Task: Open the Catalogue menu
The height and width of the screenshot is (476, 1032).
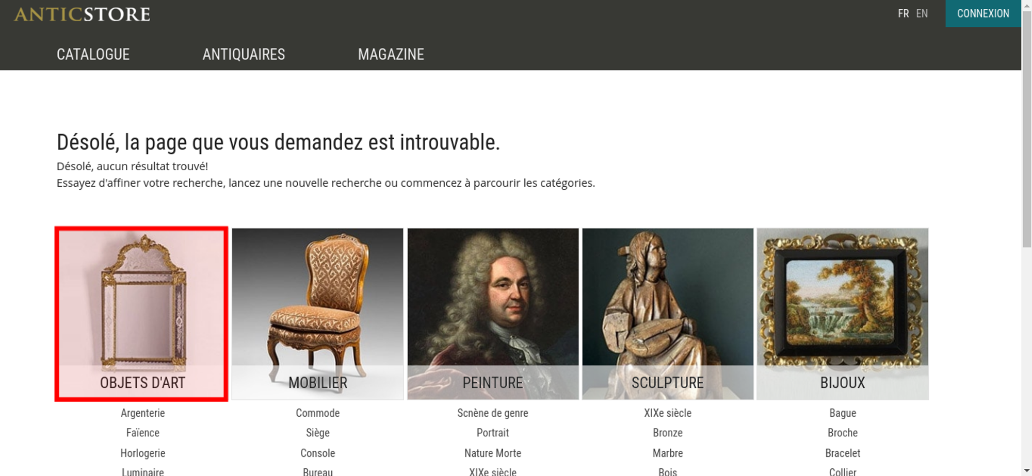Action: (93, 54)
